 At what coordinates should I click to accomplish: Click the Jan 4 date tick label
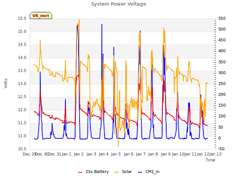click(104, 154)
